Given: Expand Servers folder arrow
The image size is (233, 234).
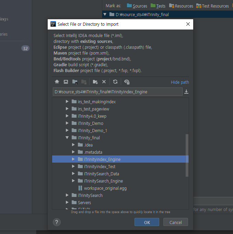Looking at the screenshot, I should 67,202.
